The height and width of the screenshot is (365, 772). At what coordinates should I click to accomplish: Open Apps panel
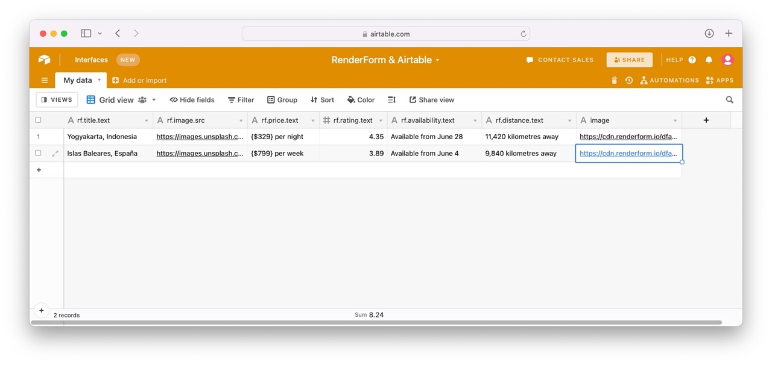tap(720, 80)
